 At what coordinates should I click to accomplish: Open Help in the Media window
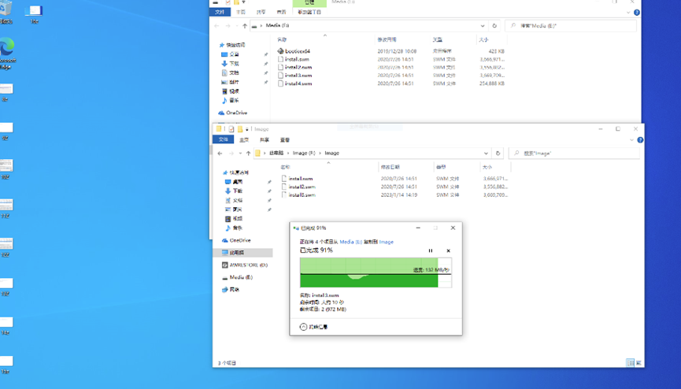click(637, 13)
